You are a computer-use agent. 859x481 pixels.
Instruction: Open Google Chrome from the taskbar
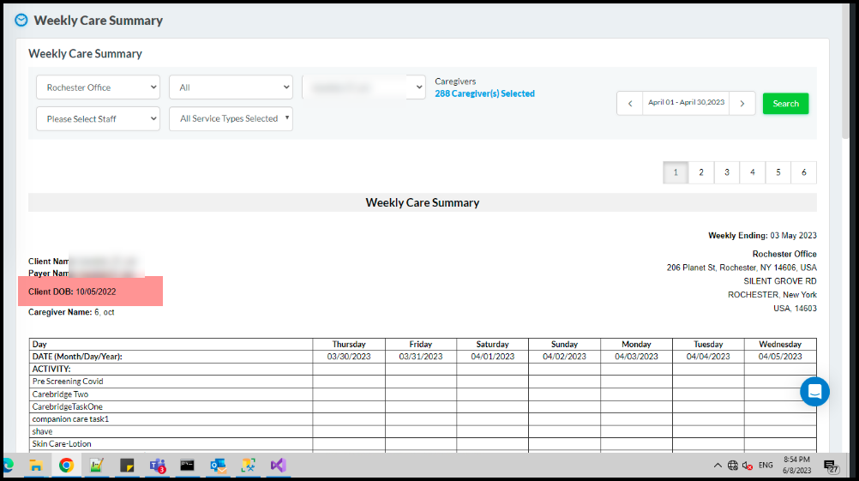[x=66, y=466]
